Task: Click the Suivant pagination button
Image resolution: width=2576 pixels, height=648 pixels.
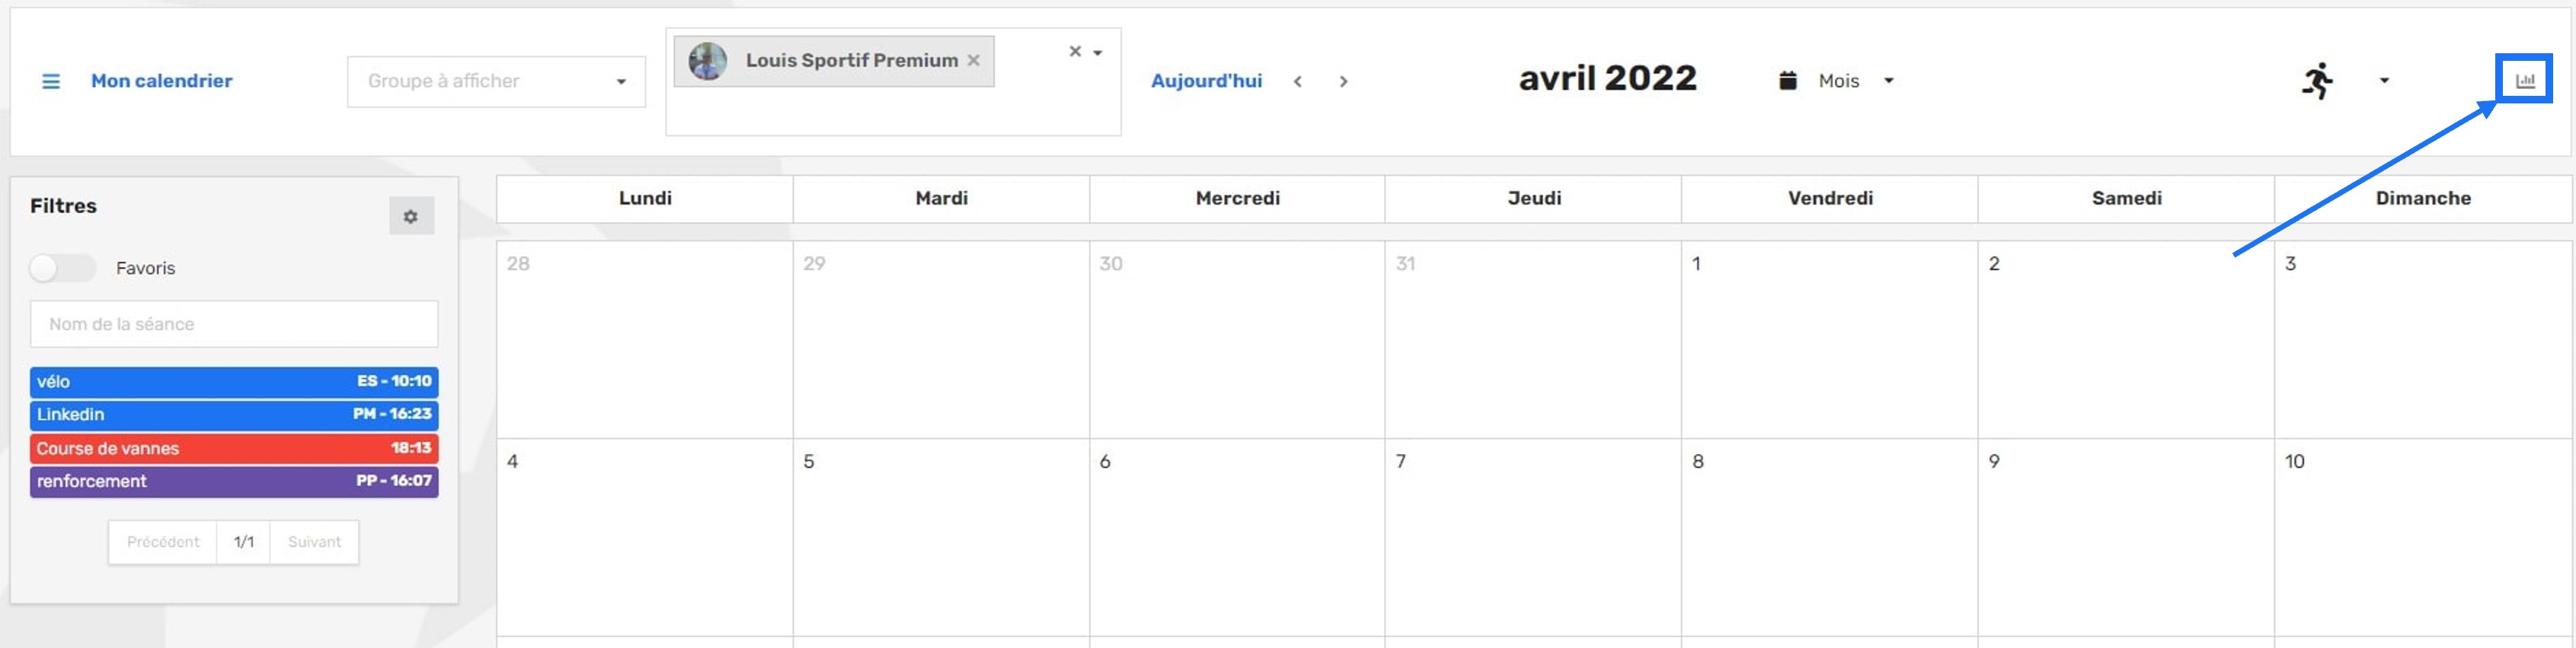Action: 314,542
